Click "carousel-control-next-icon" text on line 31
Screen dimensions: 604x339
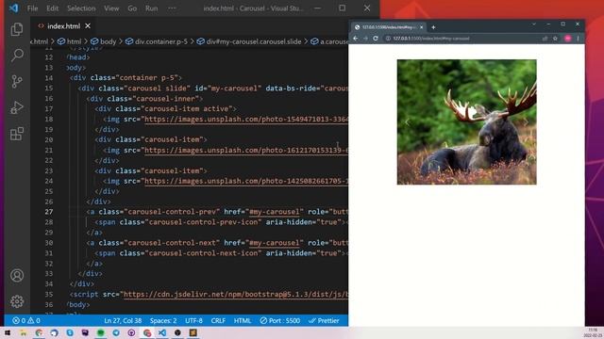tap(205, 253)
